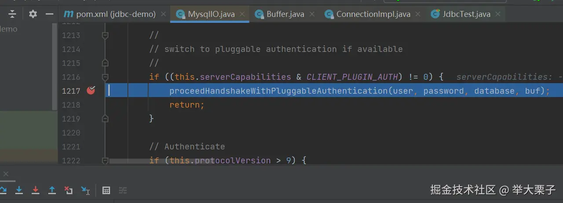Click the CLIENT_PLUGIN_AUTH constant

352,77
